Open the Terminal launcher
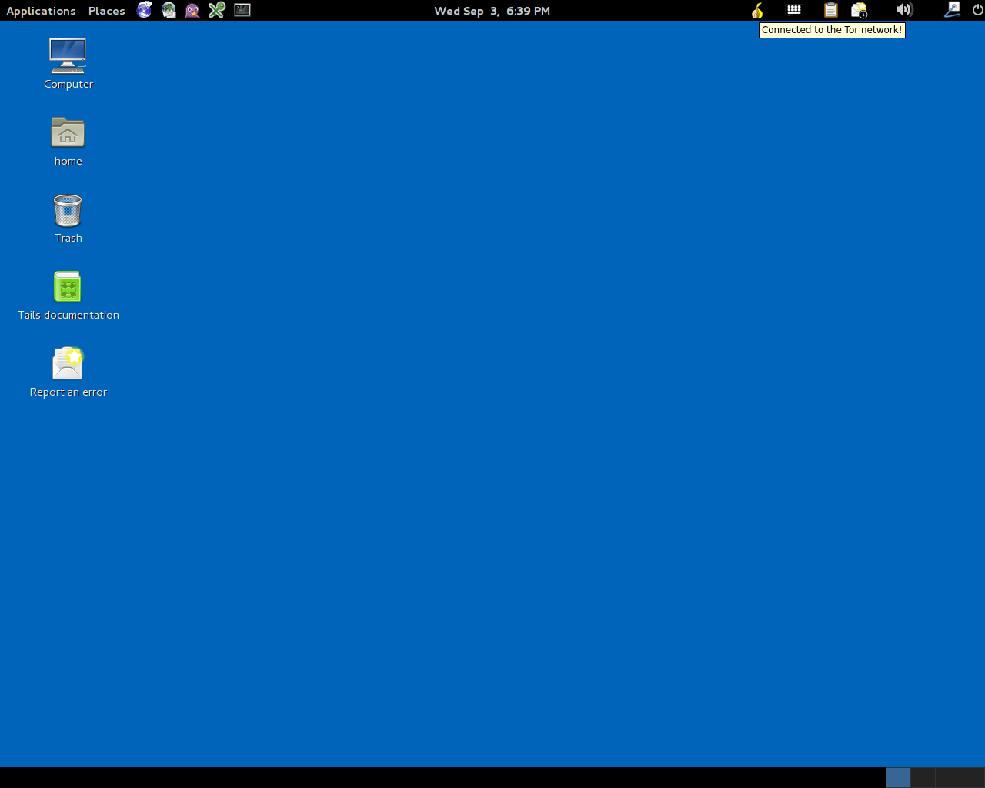Screen dimensions: 985x788 pos(242,10)
